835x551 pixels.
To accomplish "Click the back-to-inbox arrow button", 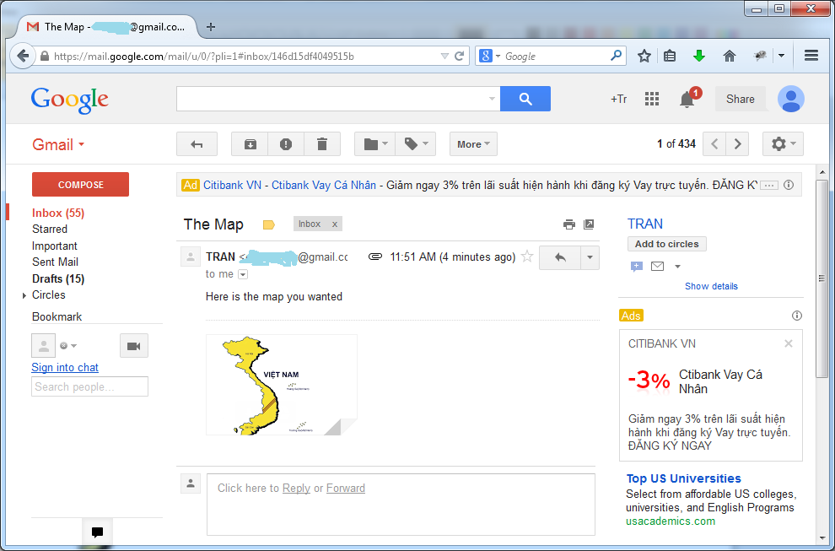I will tap(197, 144).
